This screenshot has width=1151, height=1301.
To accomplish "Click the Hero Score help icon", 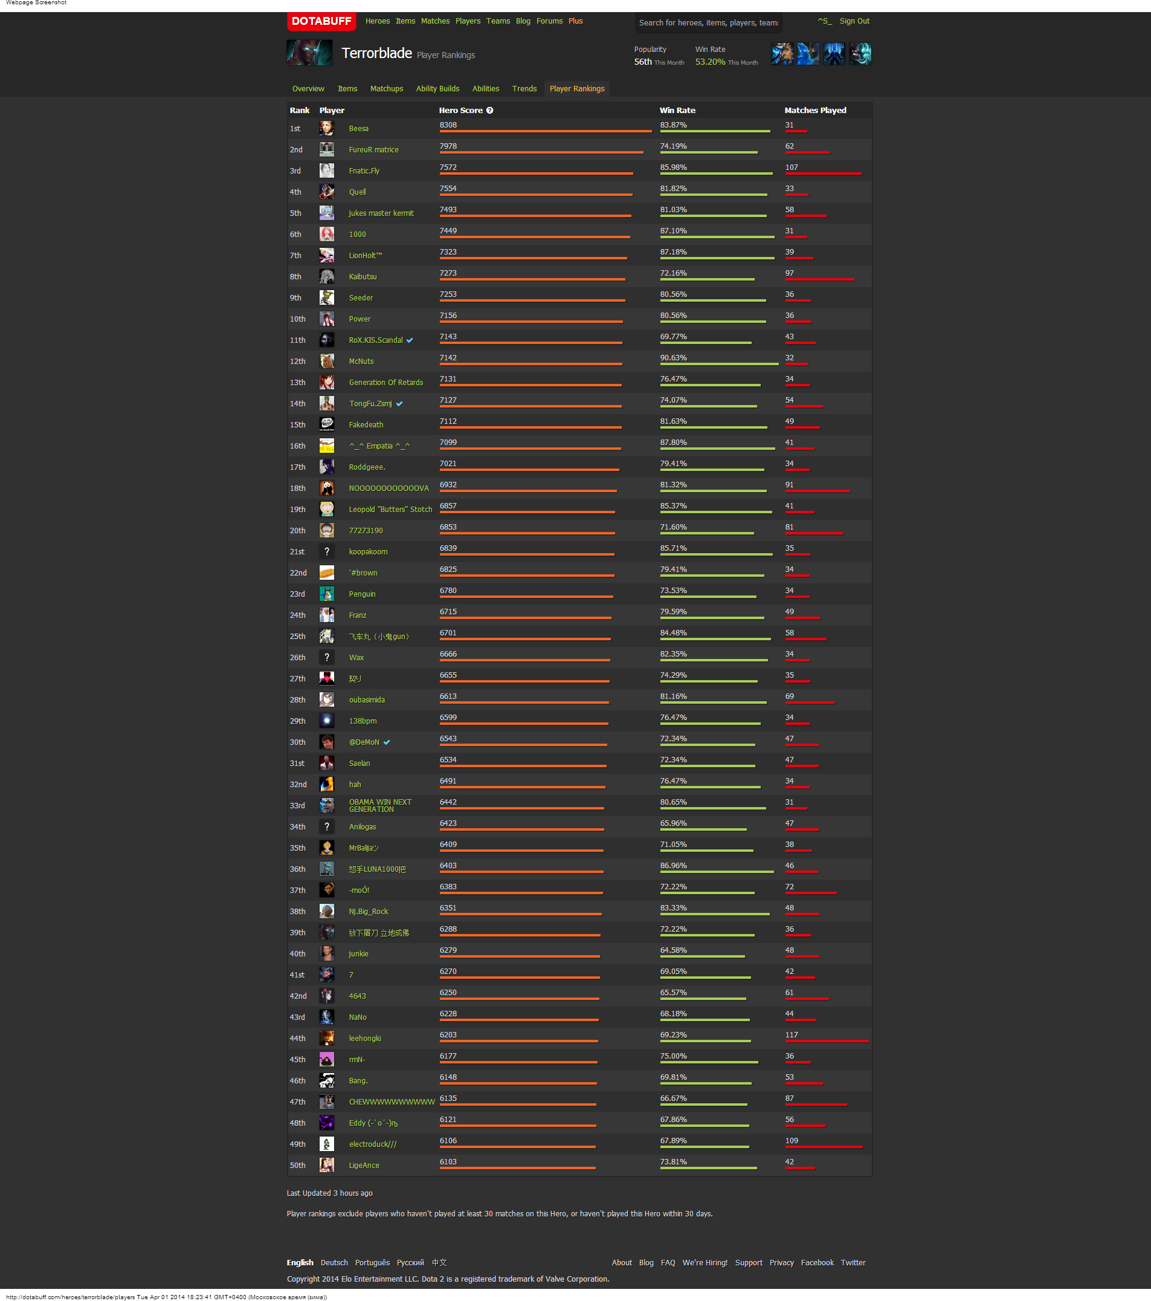I will tap(490, 110).
